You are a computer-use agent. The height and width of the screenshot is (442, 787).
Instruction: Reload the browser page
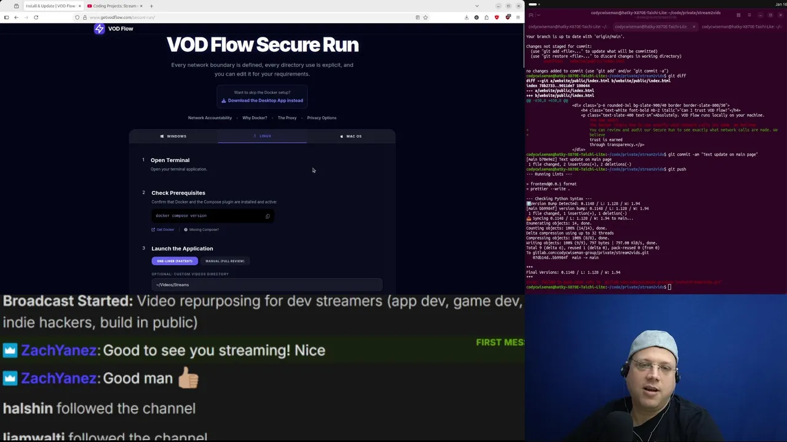[36, 17]
